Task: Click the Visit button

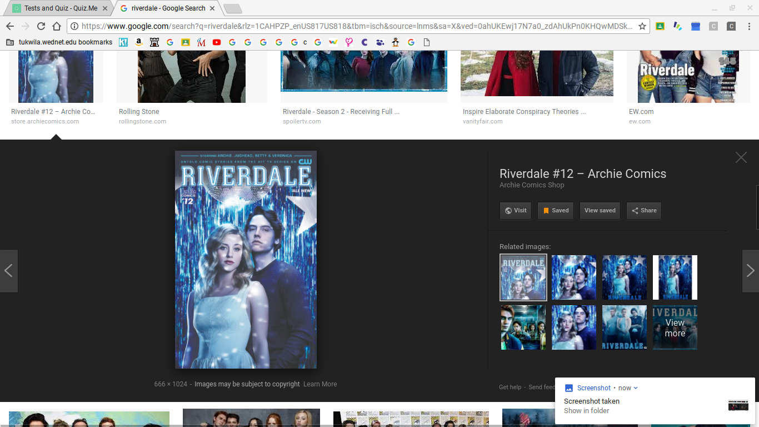Action: pyautogui.click(x=516, y=211)
